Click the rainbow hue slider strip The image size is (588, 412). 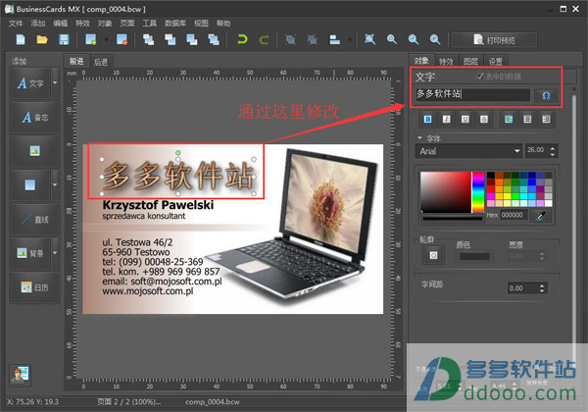478,192
